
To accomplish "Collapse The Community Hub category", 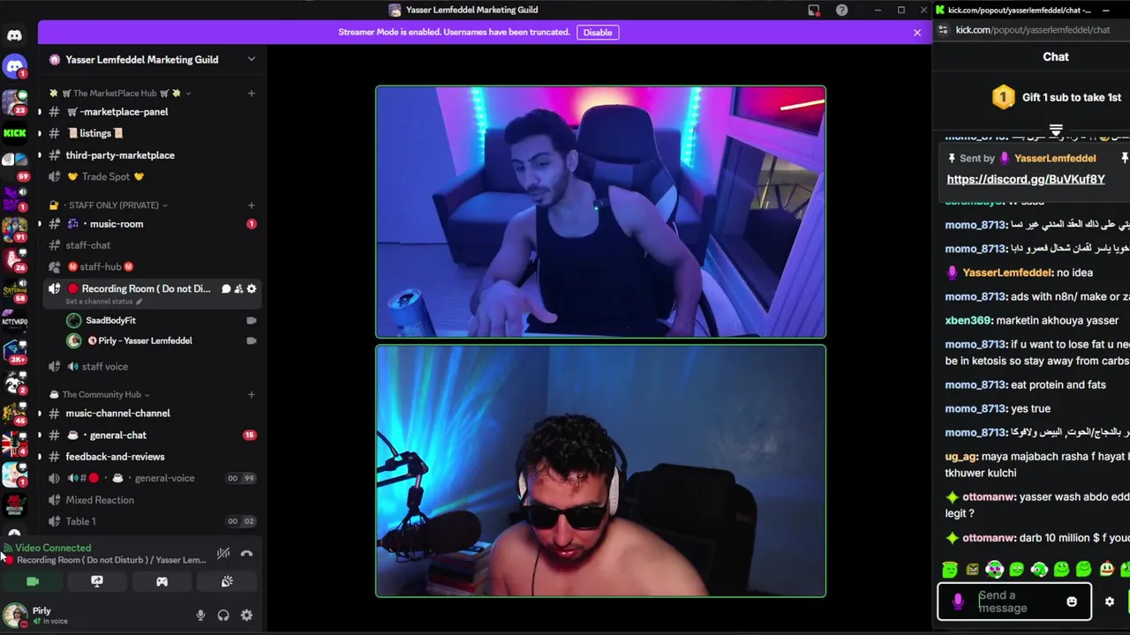I will (x=100, y=394).
